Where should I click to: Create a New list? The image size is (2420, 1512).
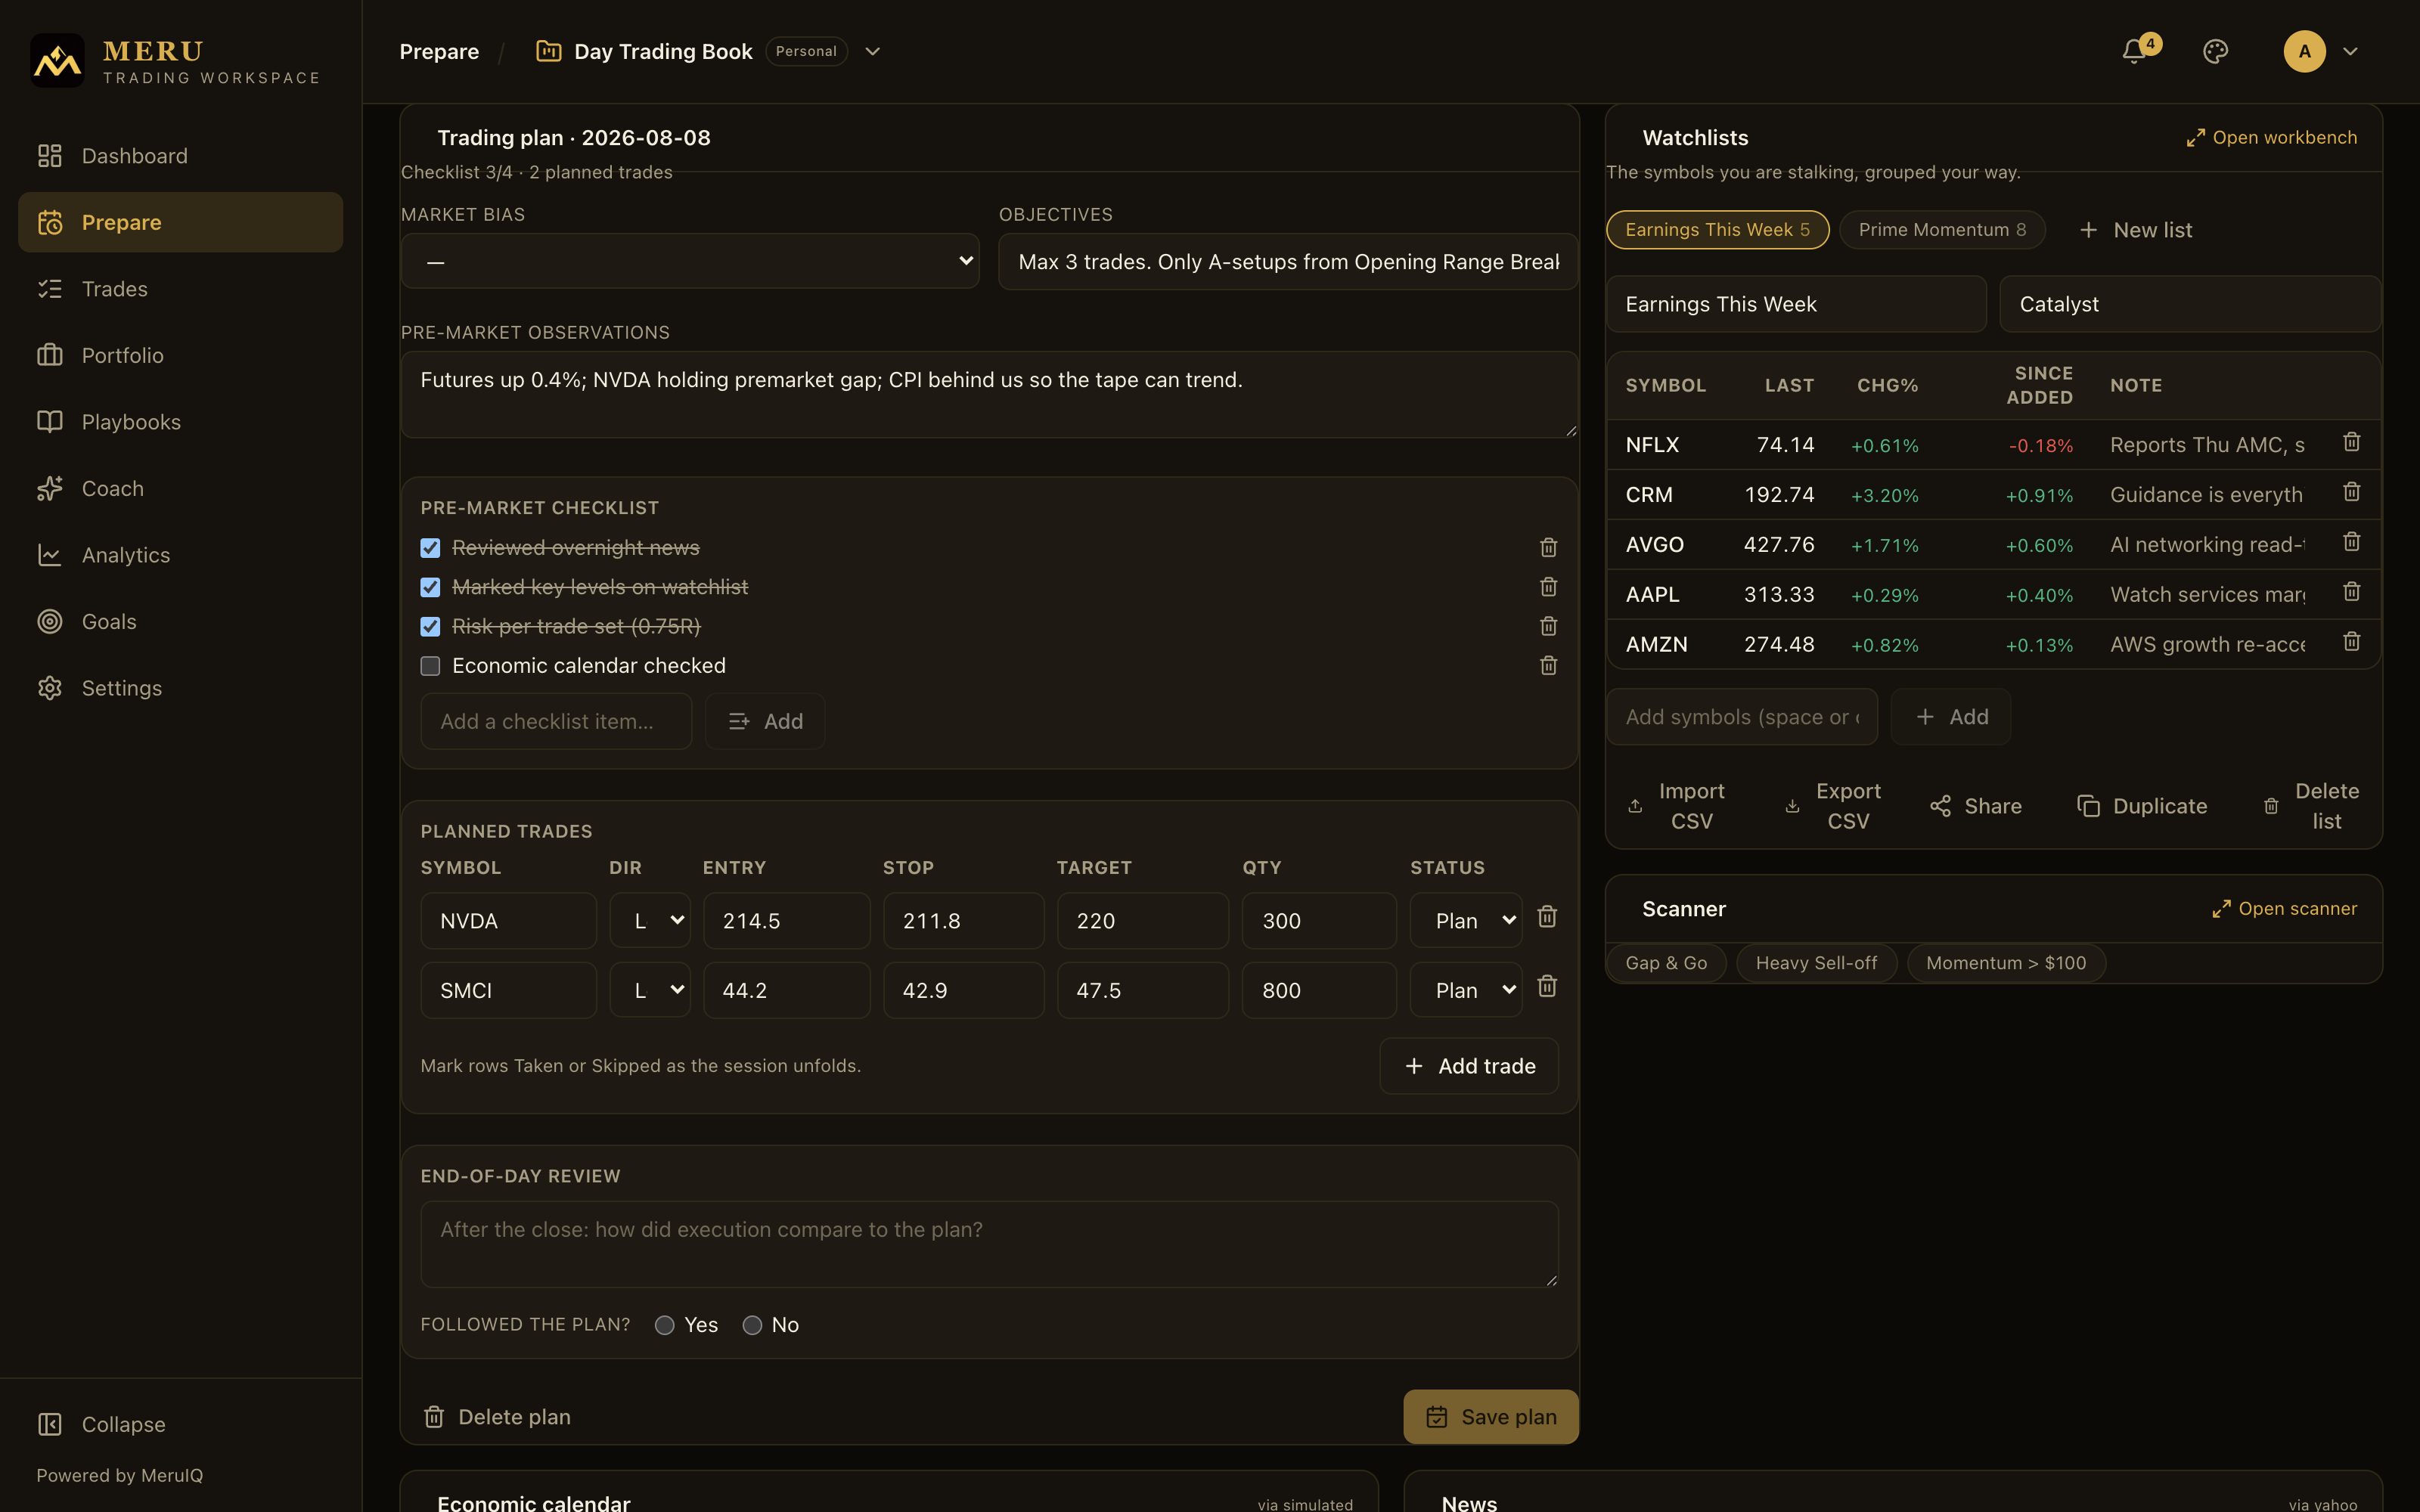(2135, 230)
